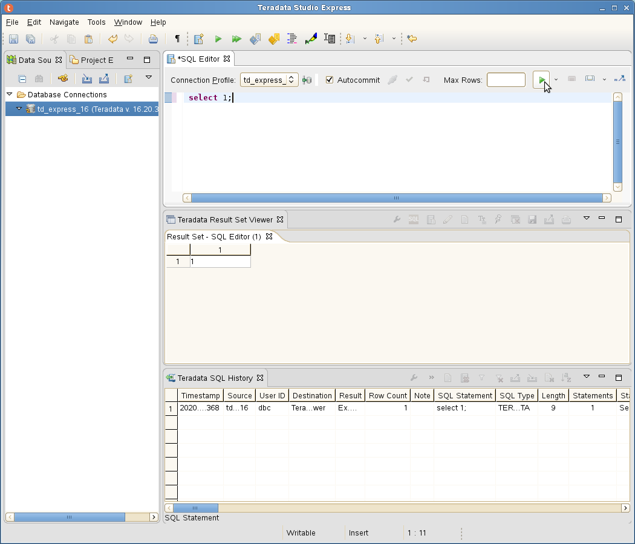
Task: Toggle the Autocommit checkbox
Action: (330, 80)
